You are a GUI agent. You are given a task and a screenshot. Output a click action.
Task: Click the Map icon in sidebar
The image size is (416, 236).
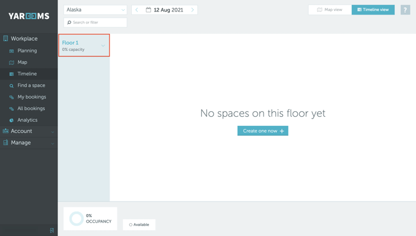[x=11, y=63]
